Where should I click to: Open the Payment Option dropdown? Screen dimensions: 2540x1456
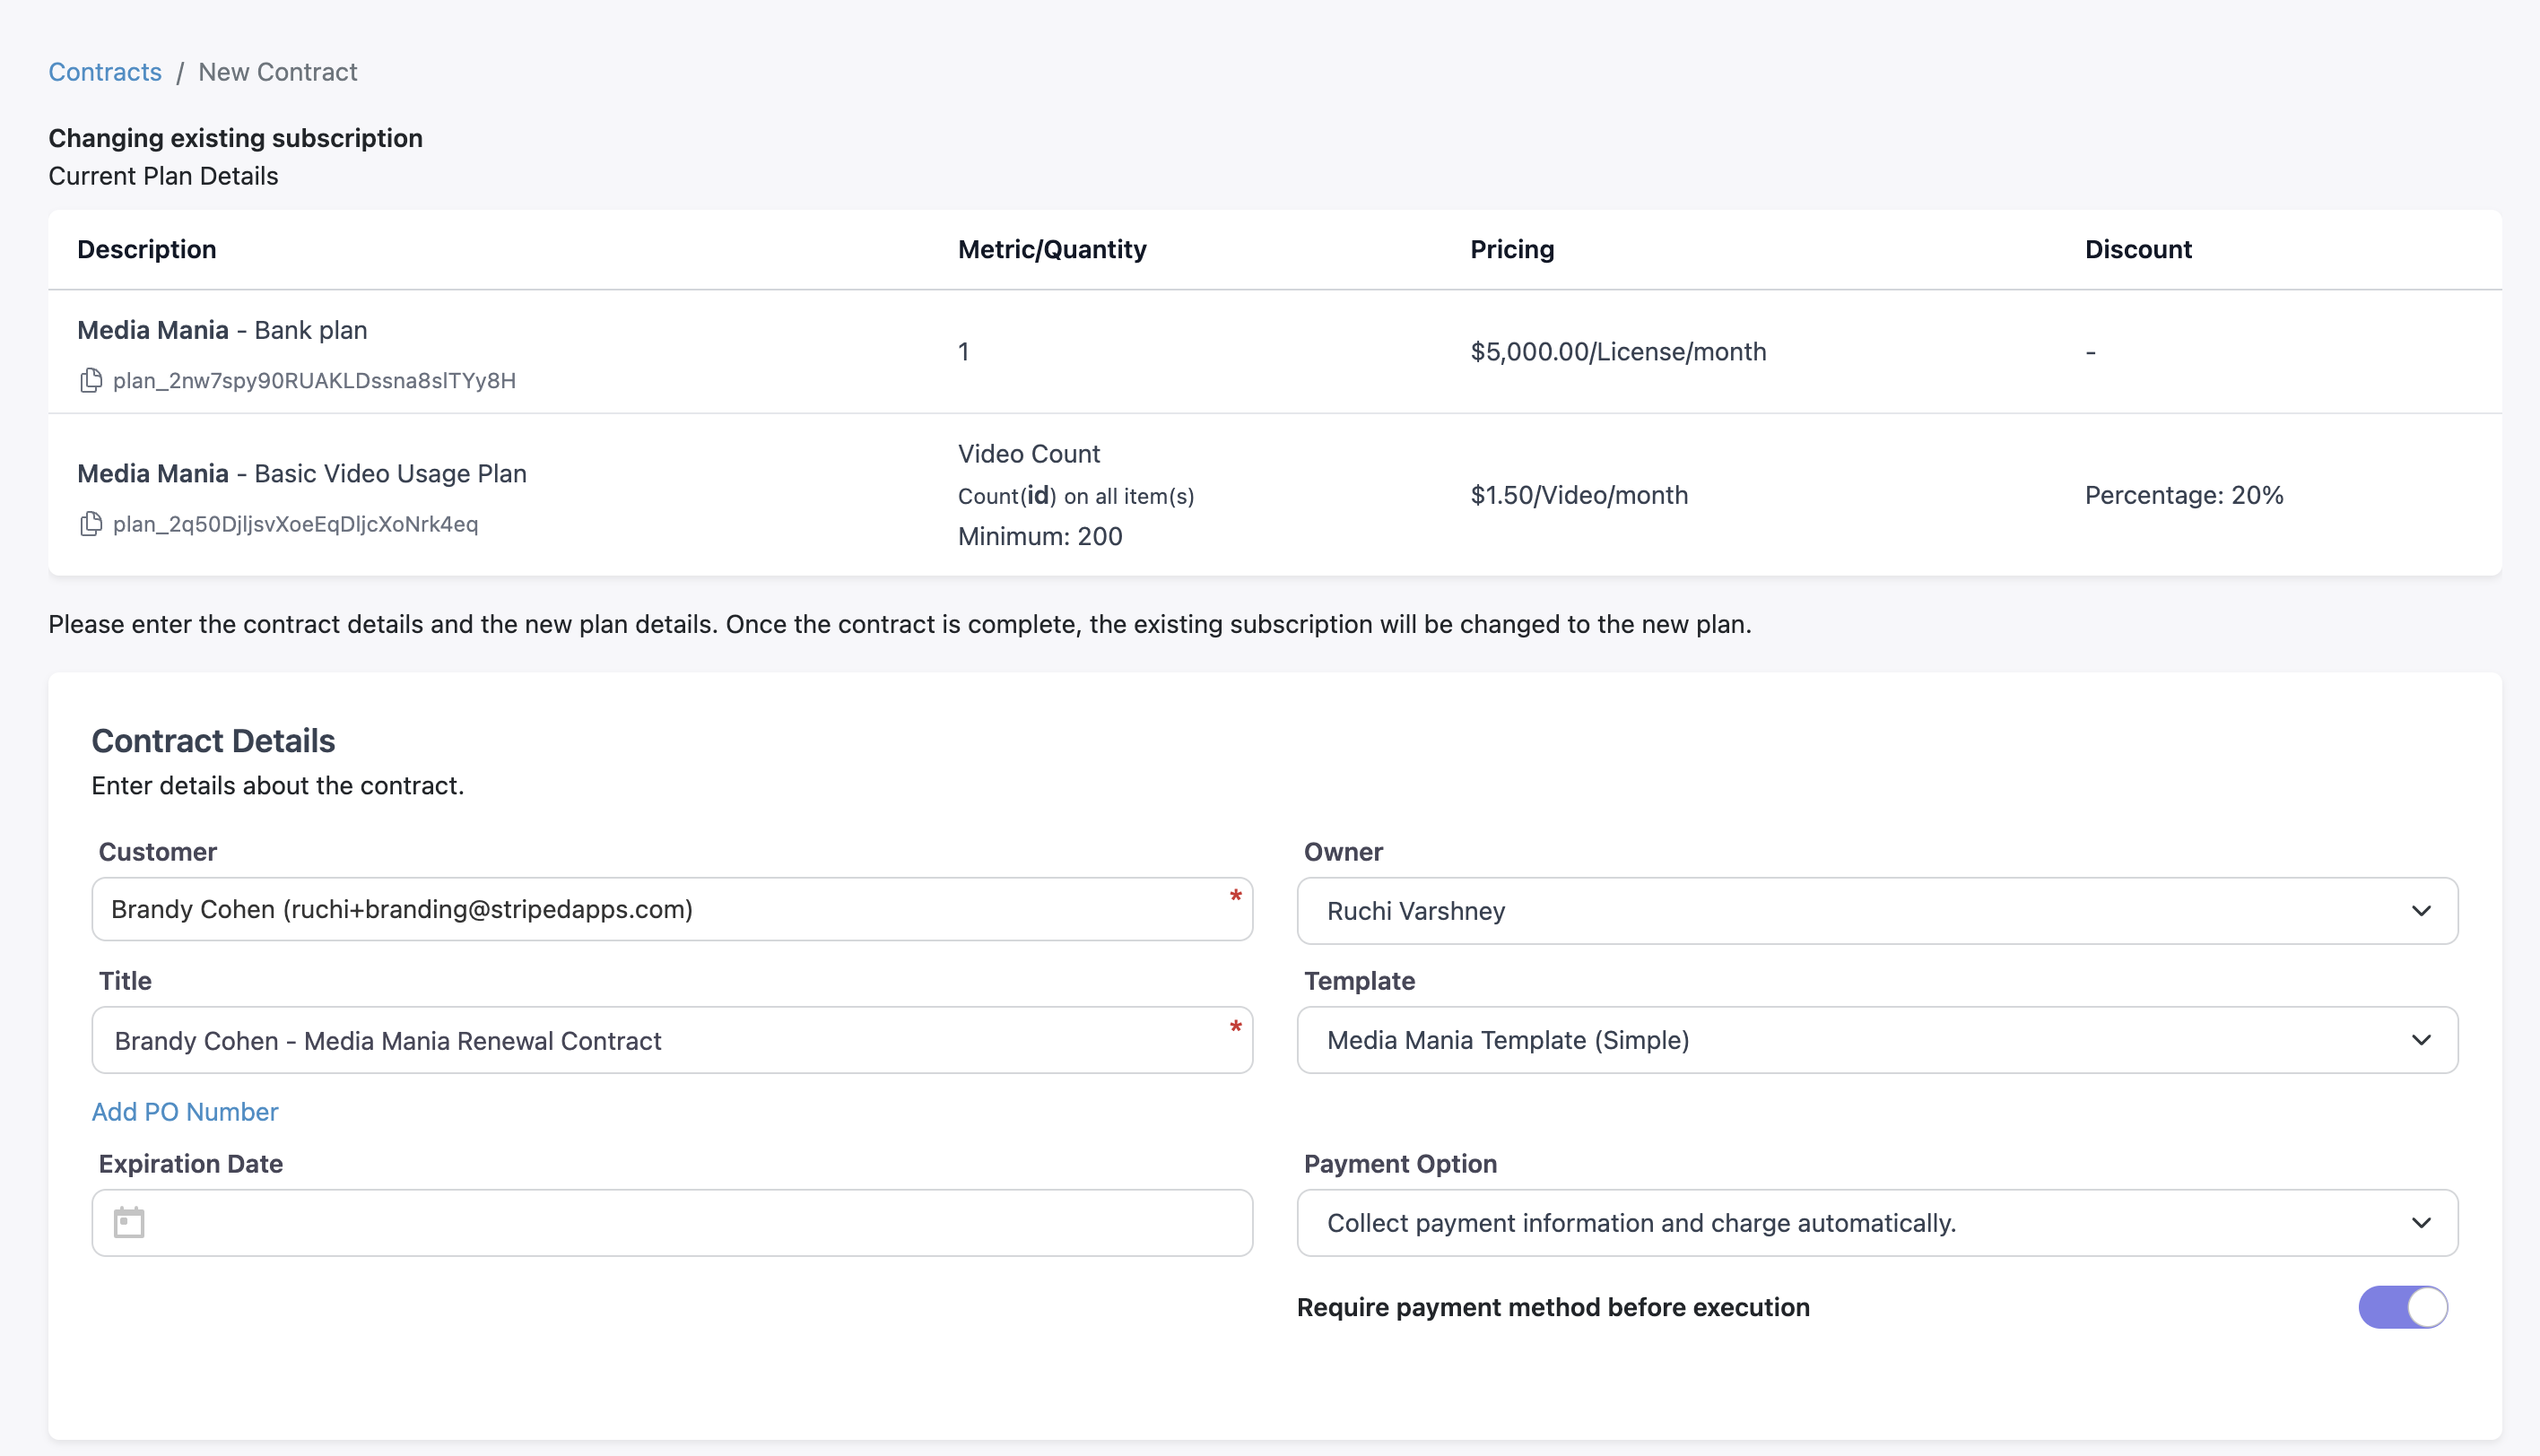tap(1875, 1223)
